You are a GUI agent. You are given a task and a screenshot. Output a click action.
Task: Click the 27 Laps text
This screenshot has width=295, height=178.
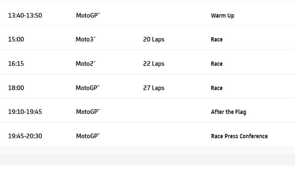(x=154, y=88)
